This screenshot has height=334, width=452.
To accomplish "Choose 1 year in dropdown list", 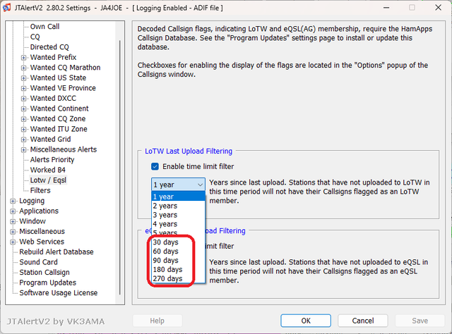I will point(178,197).
